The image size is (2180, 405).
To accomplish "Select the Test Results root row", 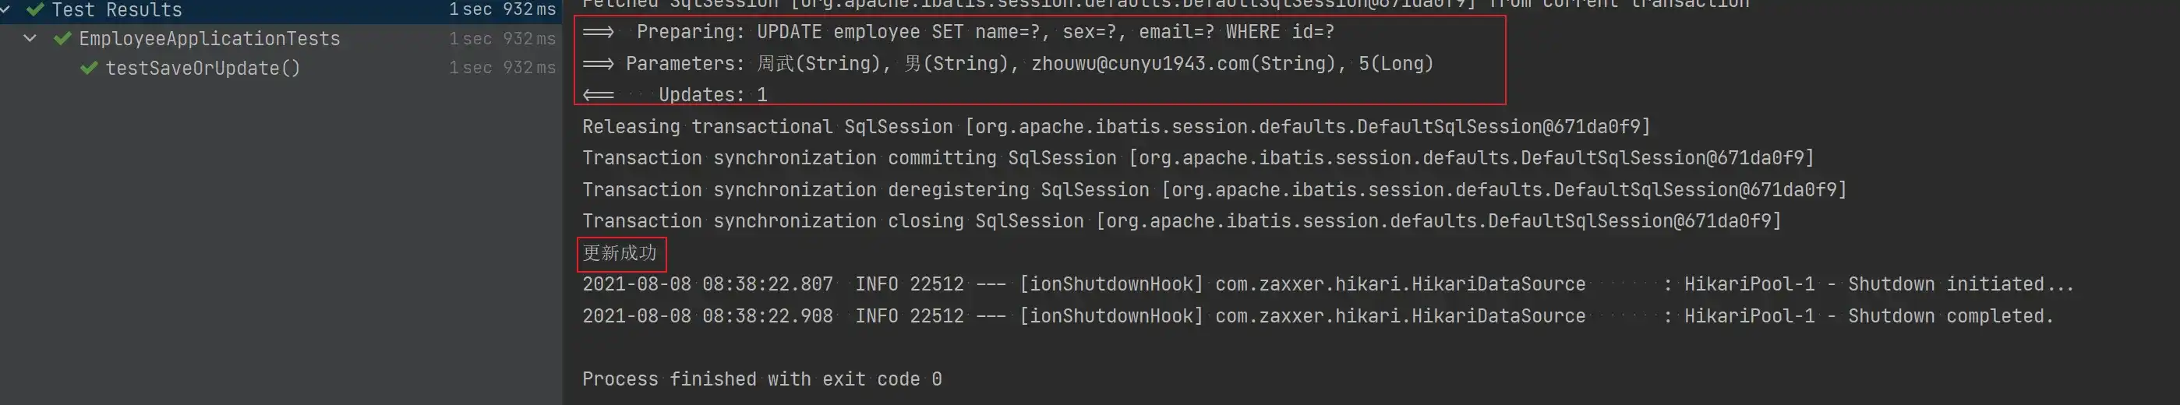I will (x=281, y=10).
